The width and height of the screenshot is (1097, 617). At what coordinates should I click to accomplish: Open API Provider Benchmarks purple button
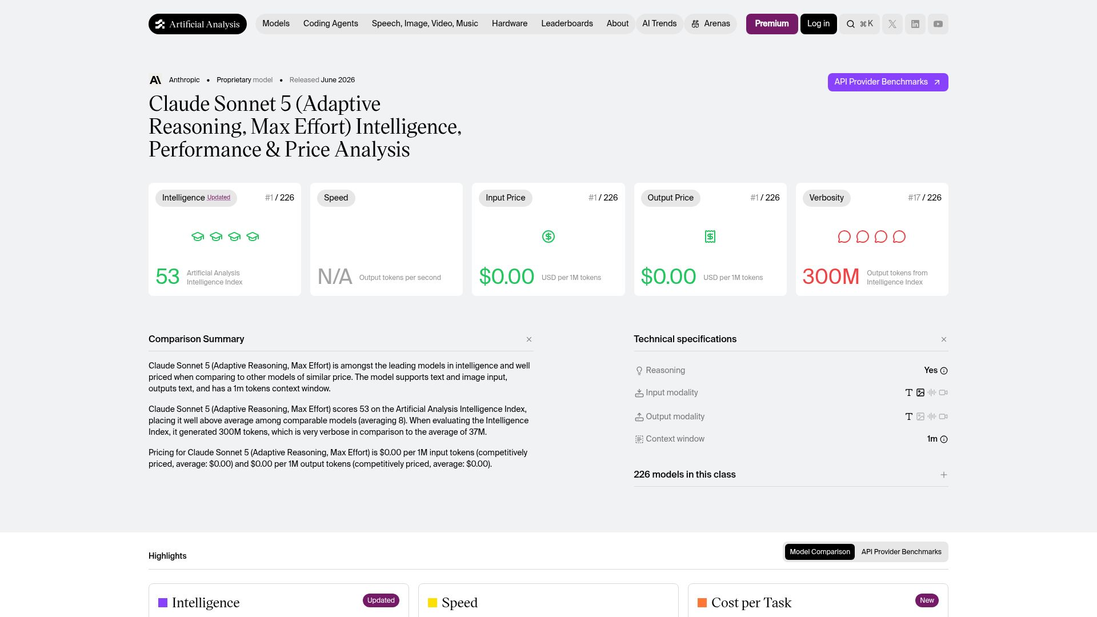click(888, 82)
